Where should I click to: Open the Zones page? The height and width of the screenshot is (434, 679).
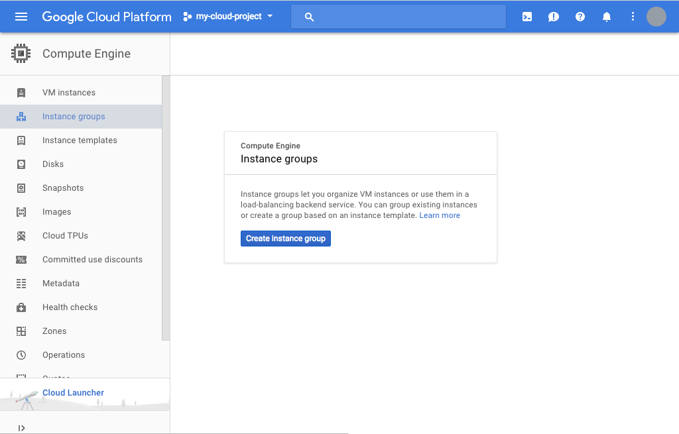click(54, 331)
